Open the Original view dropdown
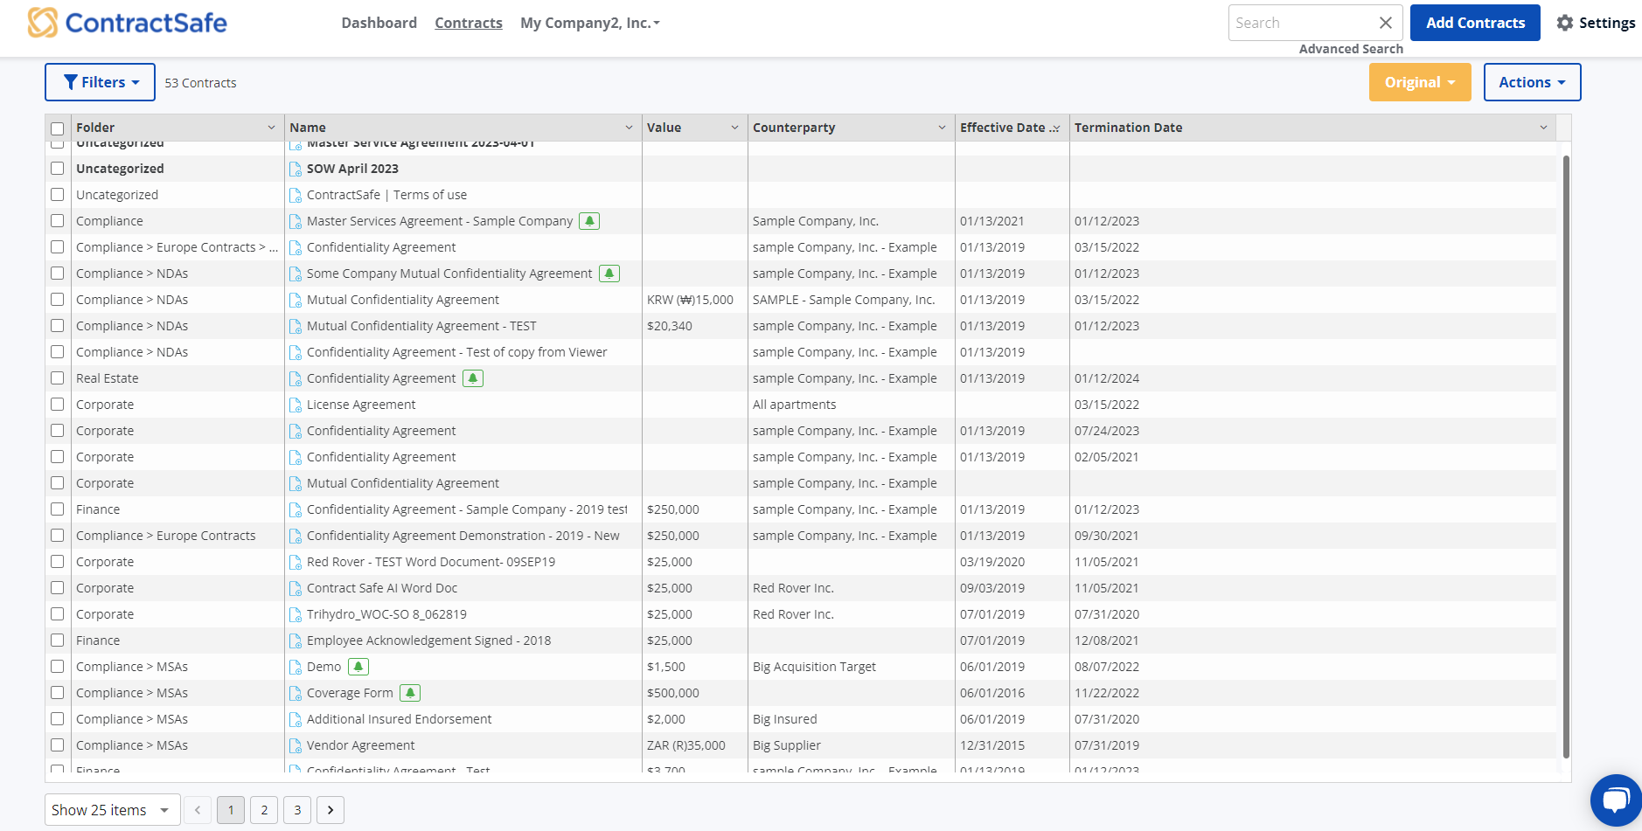Viewport: 1642px width, 831px height. tap(1420, 82)
